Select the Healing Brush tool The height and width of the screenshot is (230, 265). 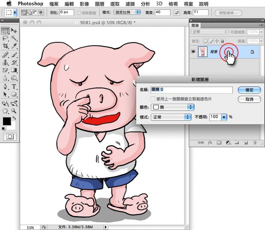(x=5, y=55)
